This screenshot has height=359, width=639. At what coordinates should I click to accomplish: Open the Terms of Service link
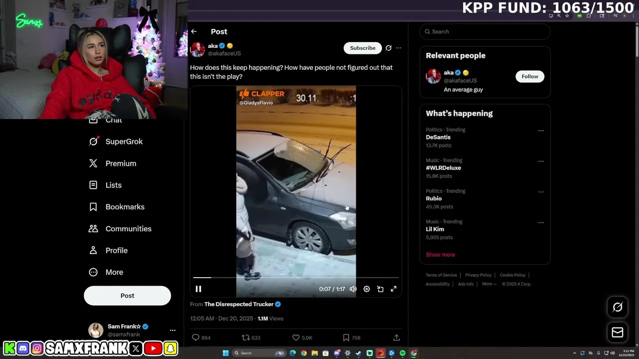coord(441,275)
